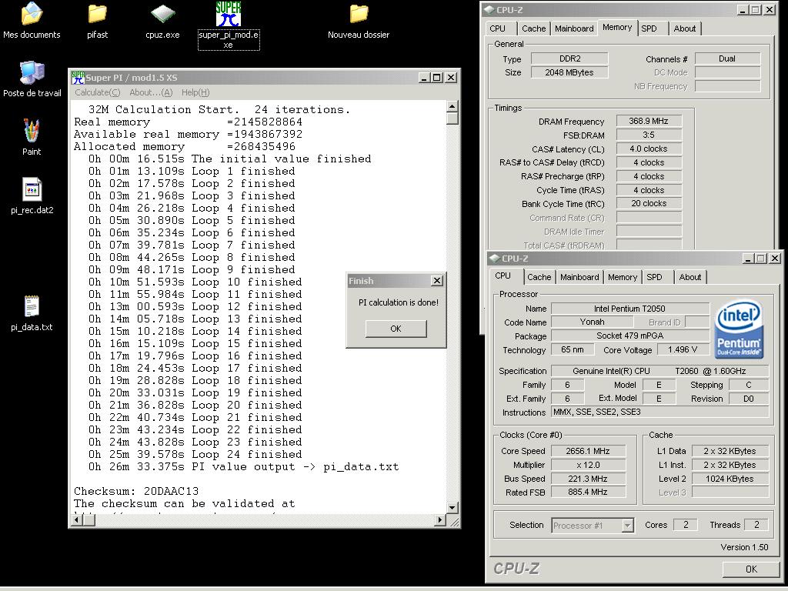The width and height of the screenshot is (788, 591).
Task: Click Super PI vertical scrollbar up arrow
Action: [x=452, y=106]
